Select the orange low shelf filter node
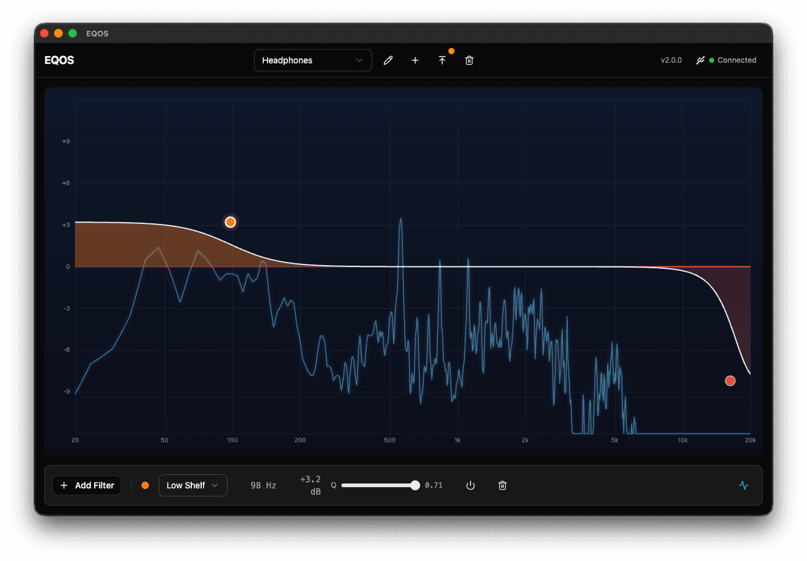807x561 pixels. tap(231, 222)
